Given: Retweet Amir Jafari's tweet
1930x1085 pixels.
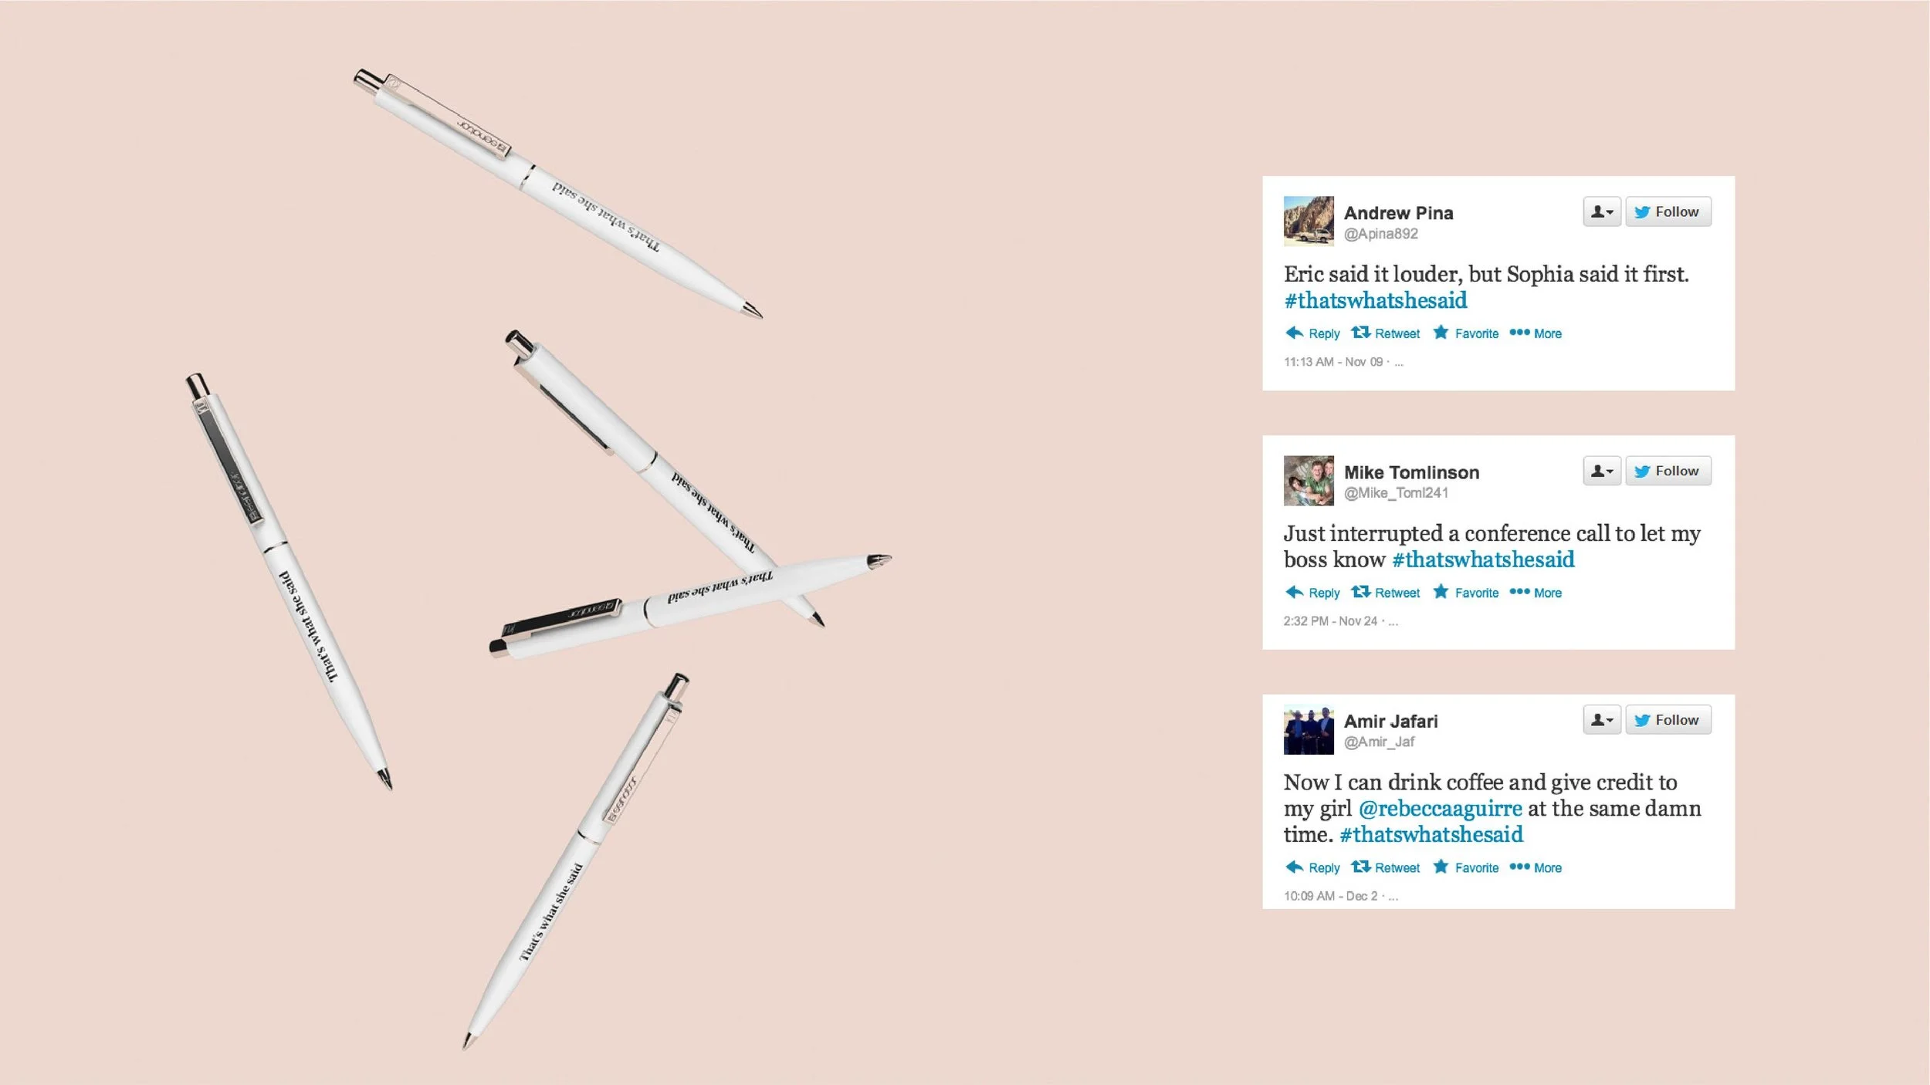Looking at the screenshot, I should tap(1386, 867).
